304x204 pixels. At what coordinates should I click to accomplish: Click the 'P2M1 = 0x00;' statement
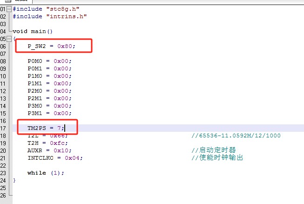point(49,98)
